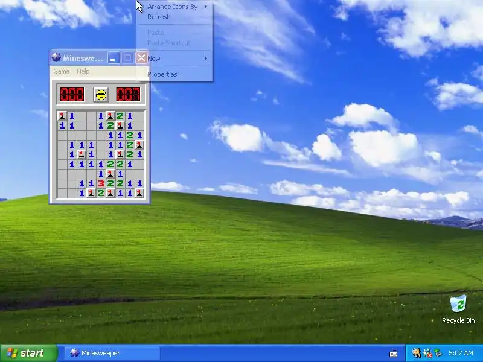Screen dimensions: 483x362
Task: Click the flag in the minefield's bottom-right corner
Action: pyautogui.click(x=139, y=193)
